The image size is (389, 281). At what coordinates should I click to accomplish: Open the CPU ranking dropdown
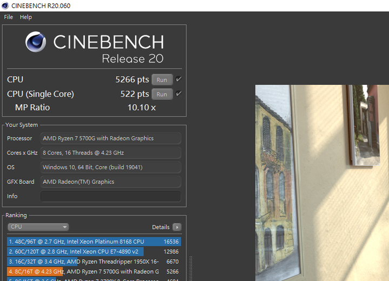tap(38, 227)
